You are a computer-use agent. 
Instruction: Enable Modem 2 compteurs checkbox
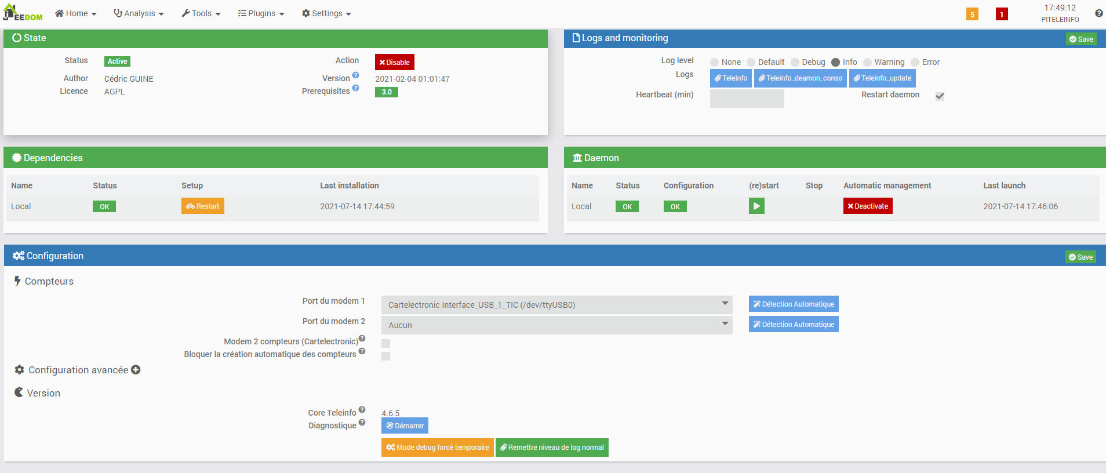[386, 343]
